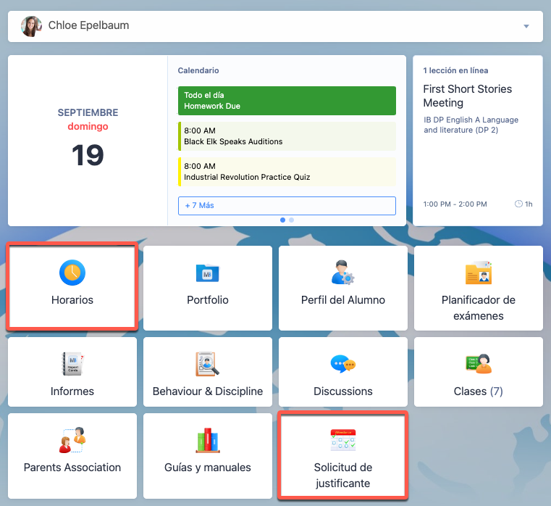Screen dimensions: 551x506
Task: Open Behaviour & Discipline icon
Action: [208, 364]
